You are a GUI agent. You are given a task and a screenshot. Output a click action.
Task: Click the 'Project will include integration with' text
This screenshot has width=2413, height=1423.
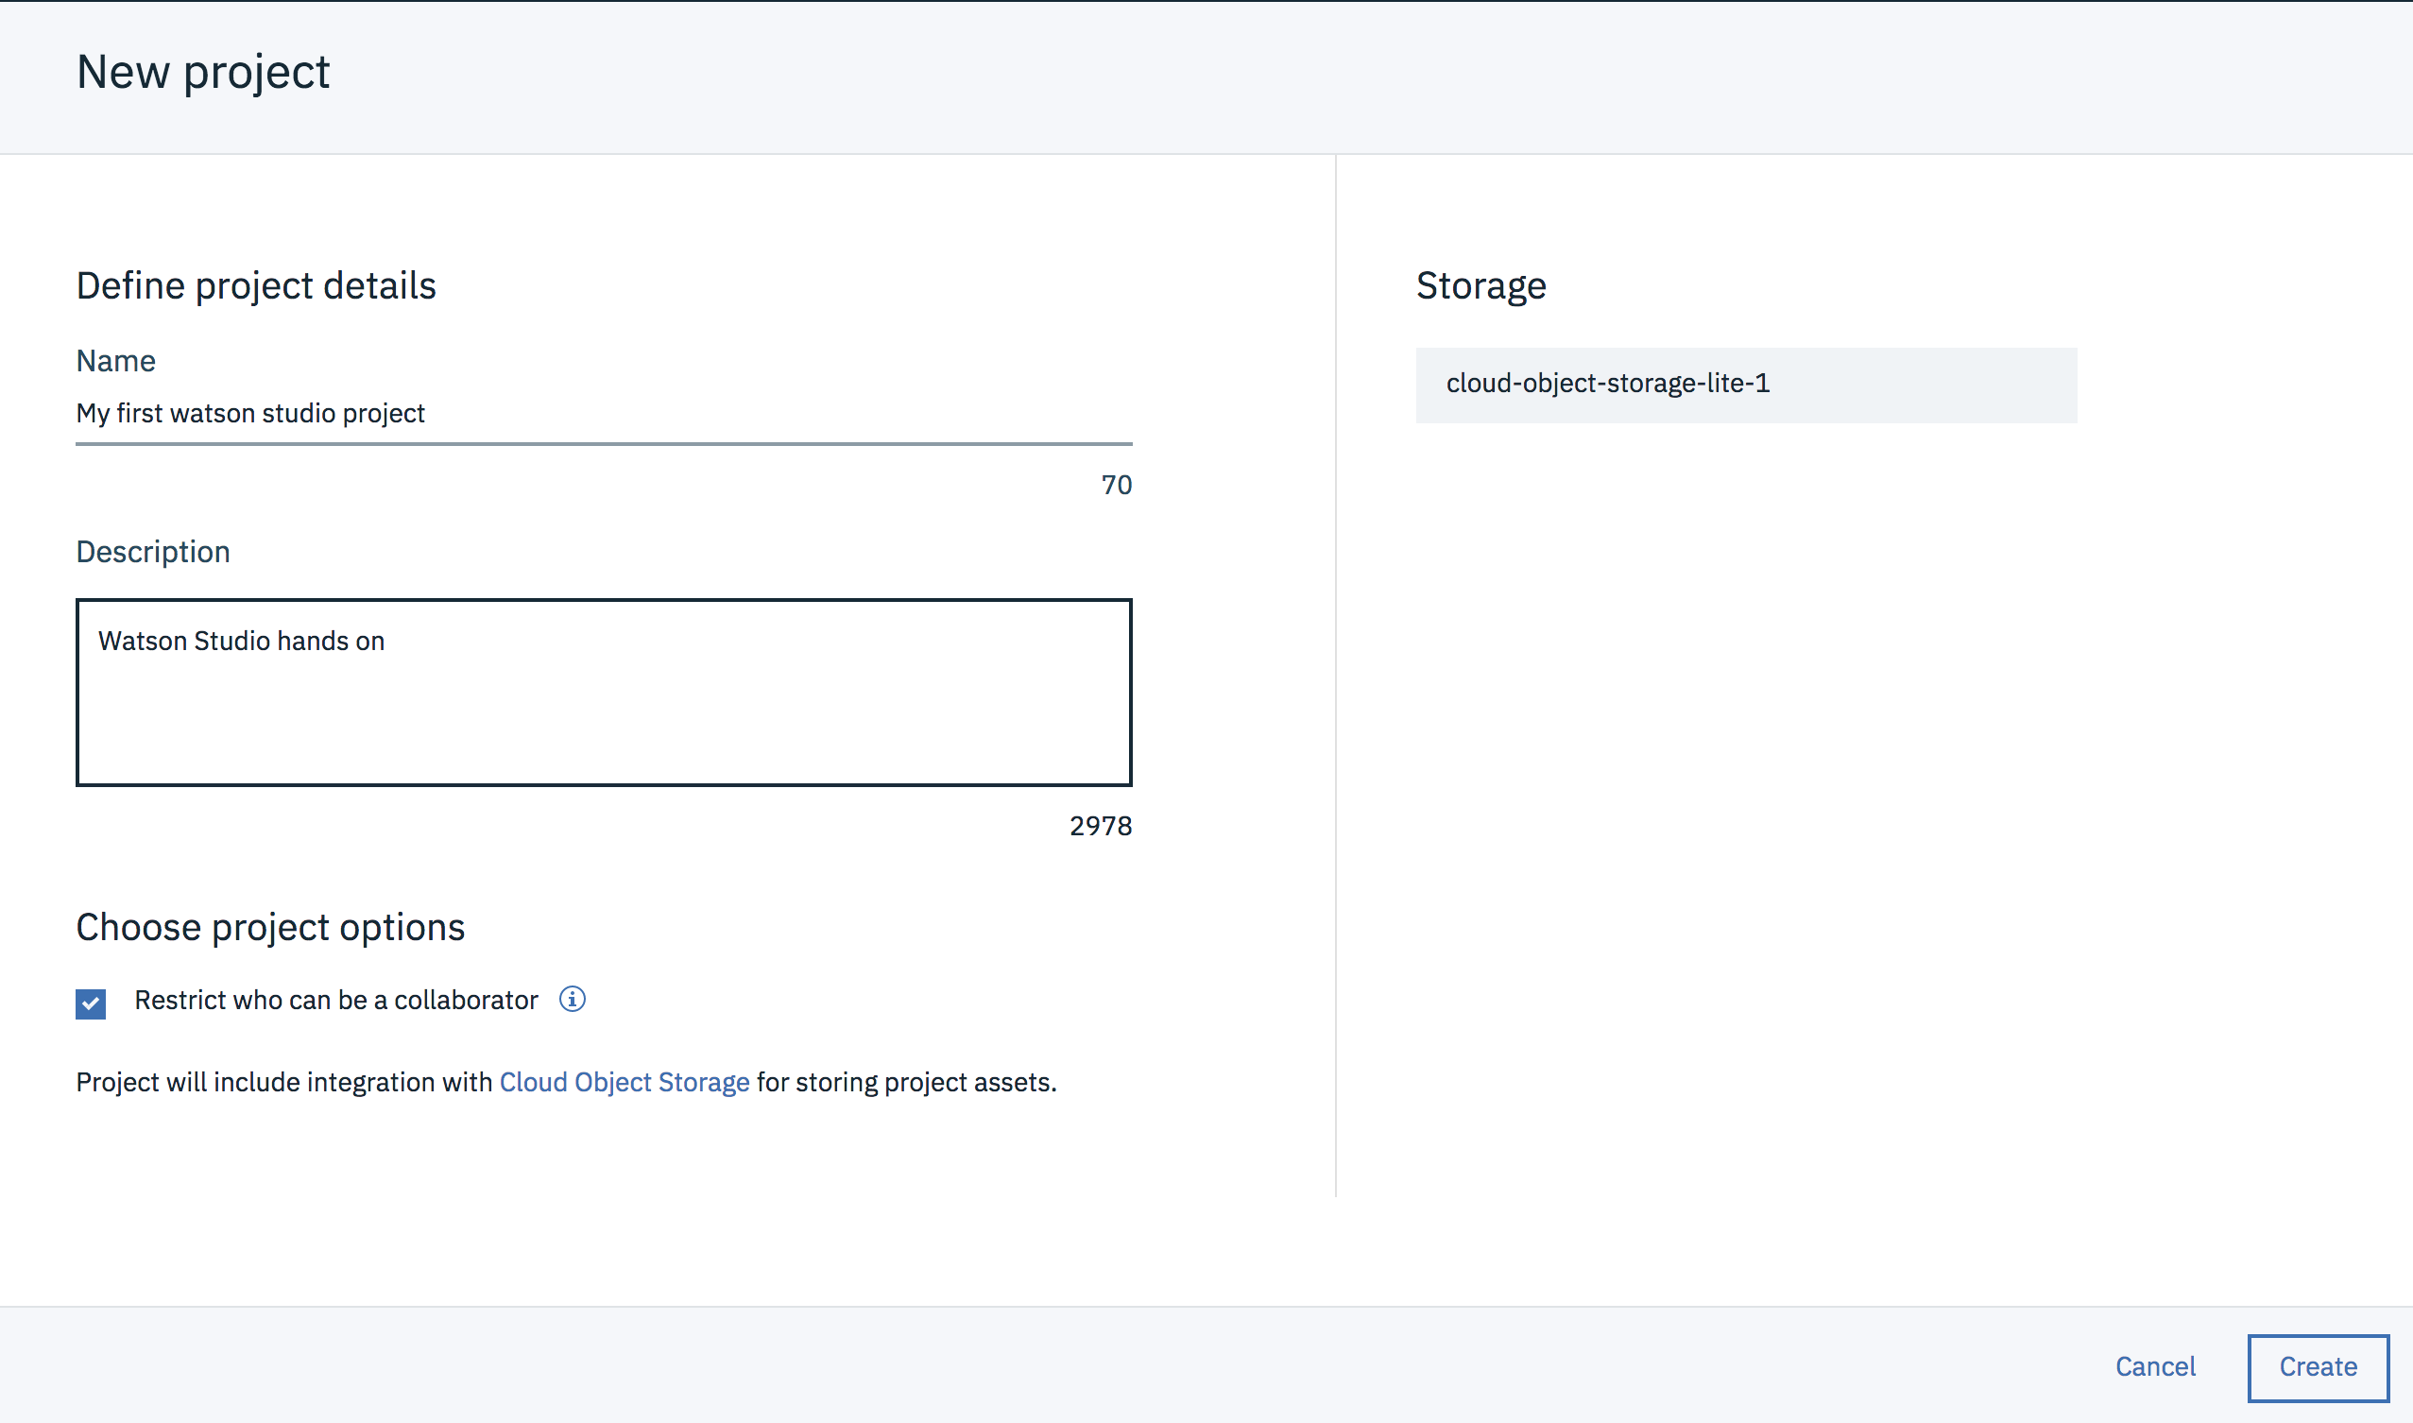[x=284, y=1082]
